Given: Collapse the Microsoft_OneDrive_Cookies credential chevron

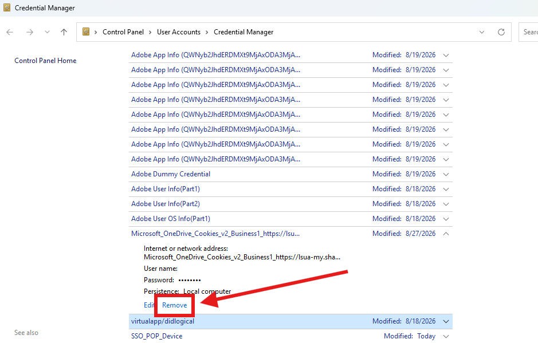Looking at the screenshot, I should [446, 234].
